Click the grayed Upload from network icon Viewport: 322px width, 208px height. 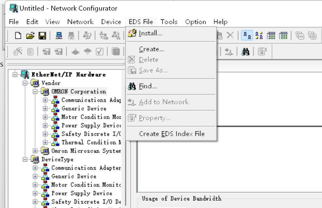tap(103, 35)
